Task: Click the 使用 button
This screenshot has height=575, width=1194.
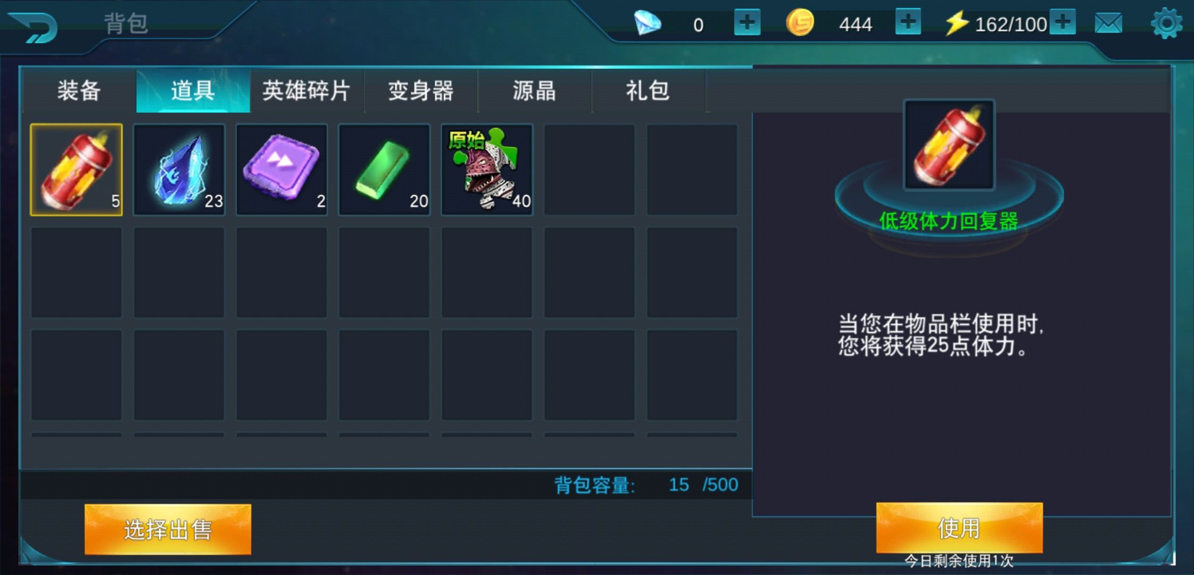Action: 959,528
